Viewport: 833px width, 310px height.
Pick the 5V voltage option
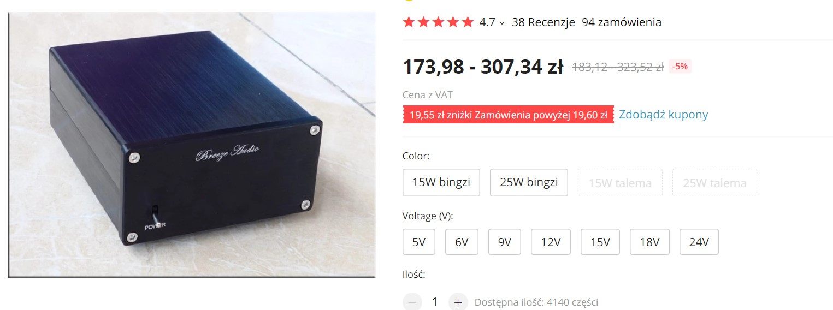(419, 242)
